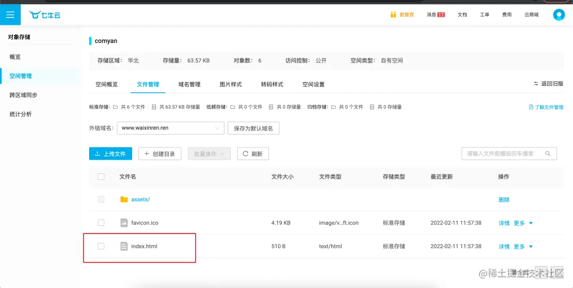
Task: Open 文档 in the top bar
Action: [462, 15]
